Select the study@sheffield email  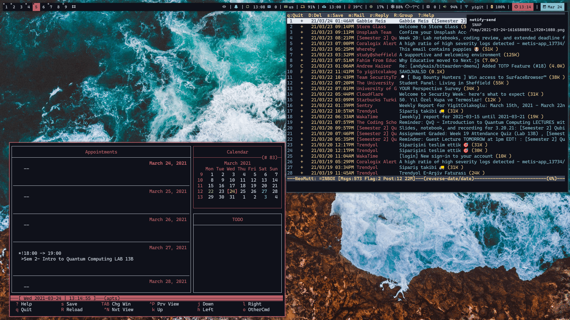pyautogui.click(x=426, y=55)
